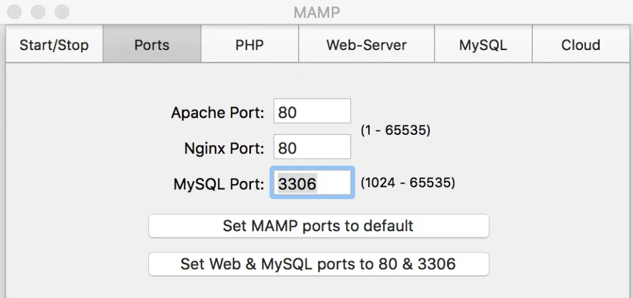Close the MAMP window

pos(14,12)
